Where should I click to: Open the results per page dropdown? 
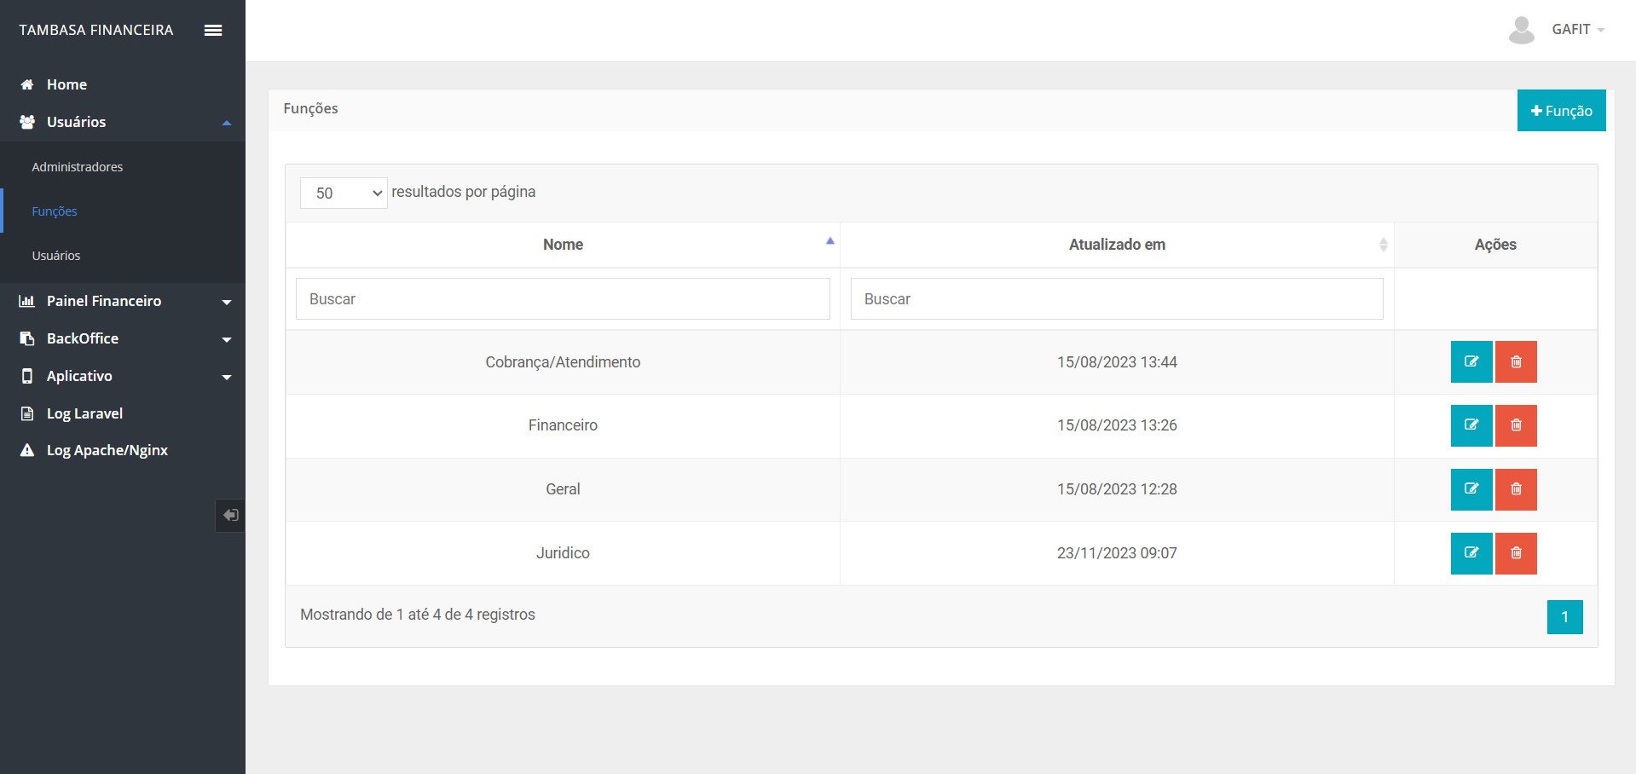(344, 193)
